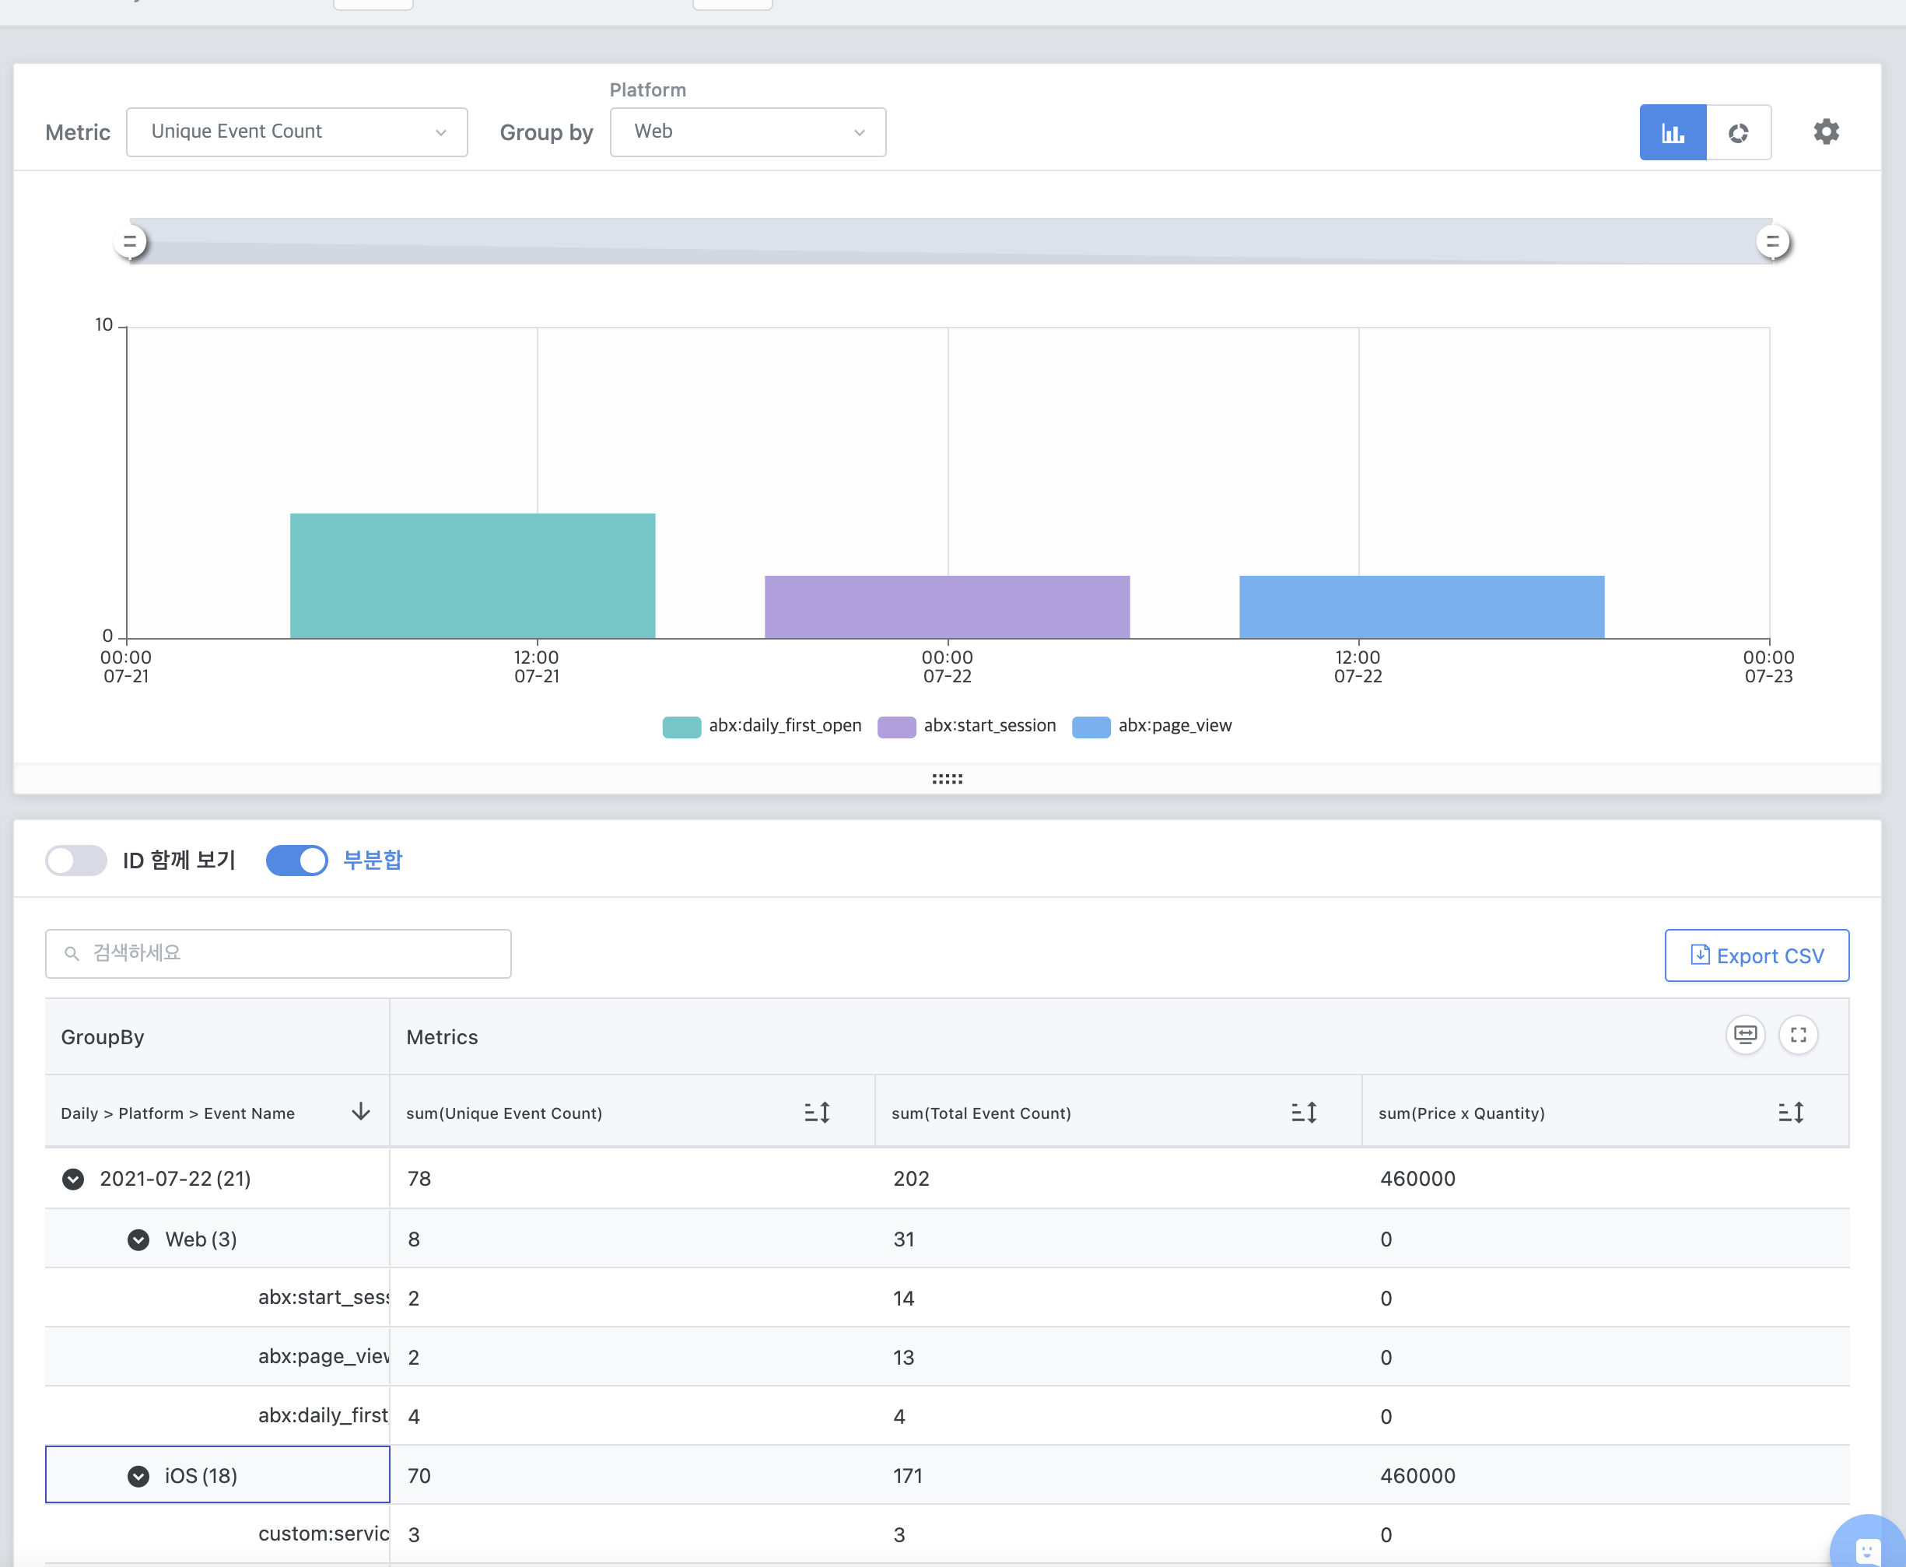Sort by sum(Price x Quantity) icon
The width and height of the screenshot is (1906, 1567).
pyautogui.click(x=1792, y=1112)
